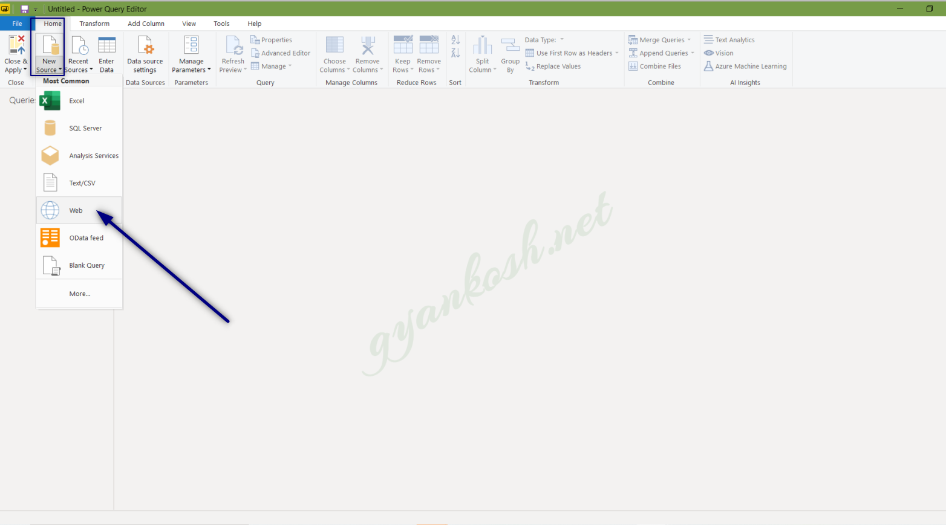Click the Remove Columns icon
The height and width of the screenshot is (525, 946).
[x=367, y=45]
